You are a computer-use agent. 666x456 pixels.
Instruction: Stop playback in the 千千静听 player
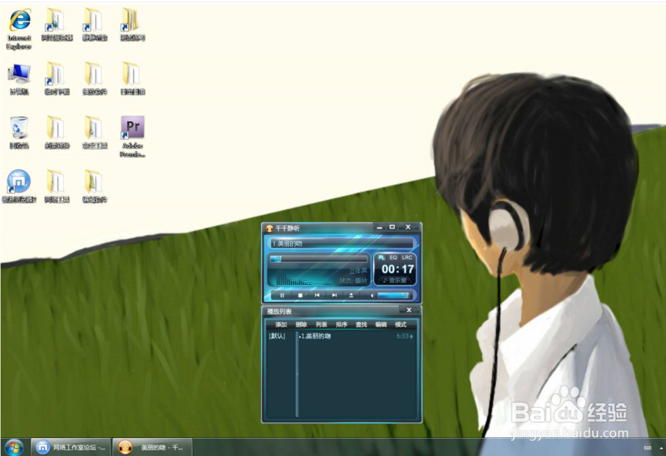coord(300,295)
